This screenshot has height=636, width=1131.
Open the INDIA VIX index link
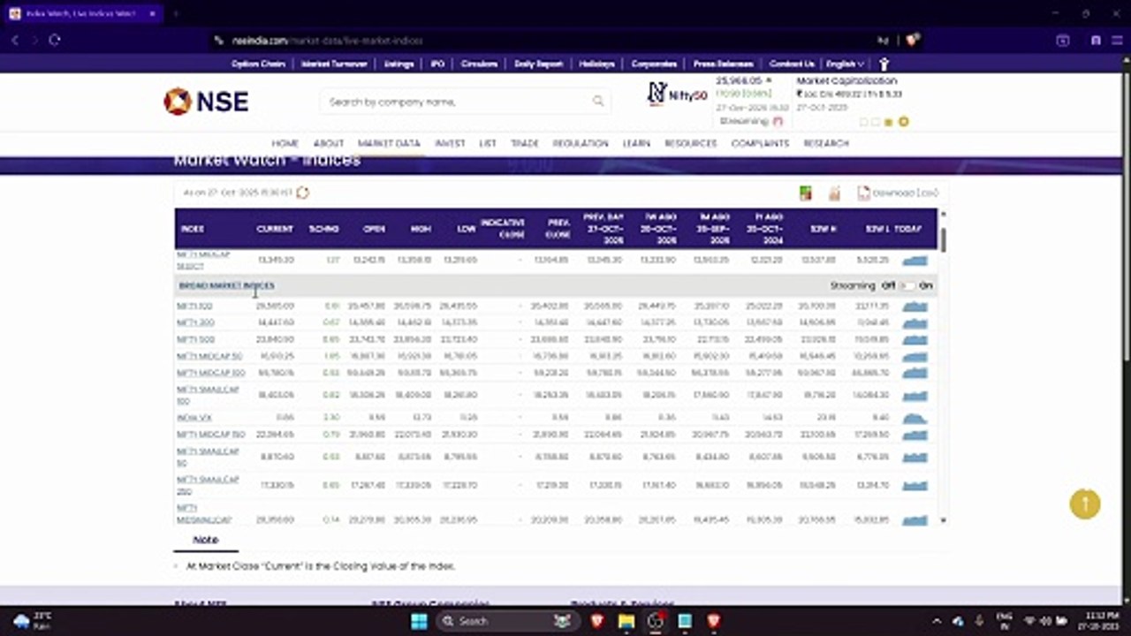point(194,417)
